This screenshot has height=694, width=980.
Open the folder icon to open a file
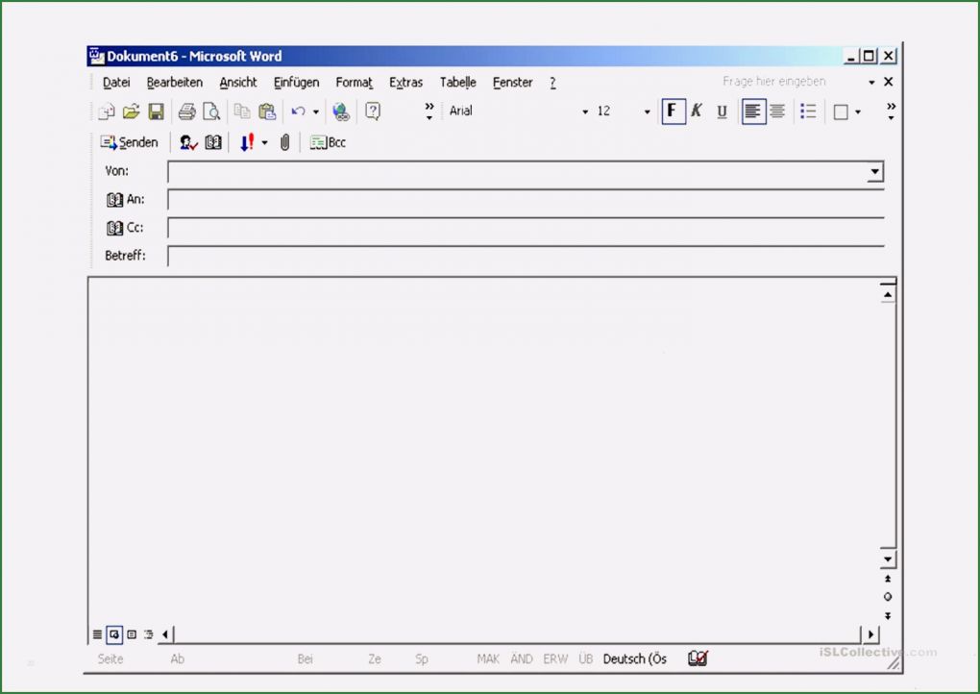coord(132,112)
